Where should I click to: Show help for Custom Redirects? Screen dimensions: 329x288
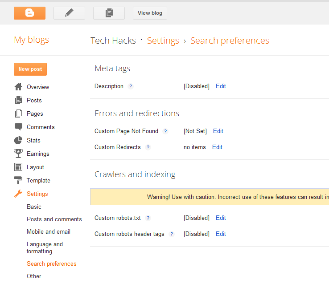148,147
